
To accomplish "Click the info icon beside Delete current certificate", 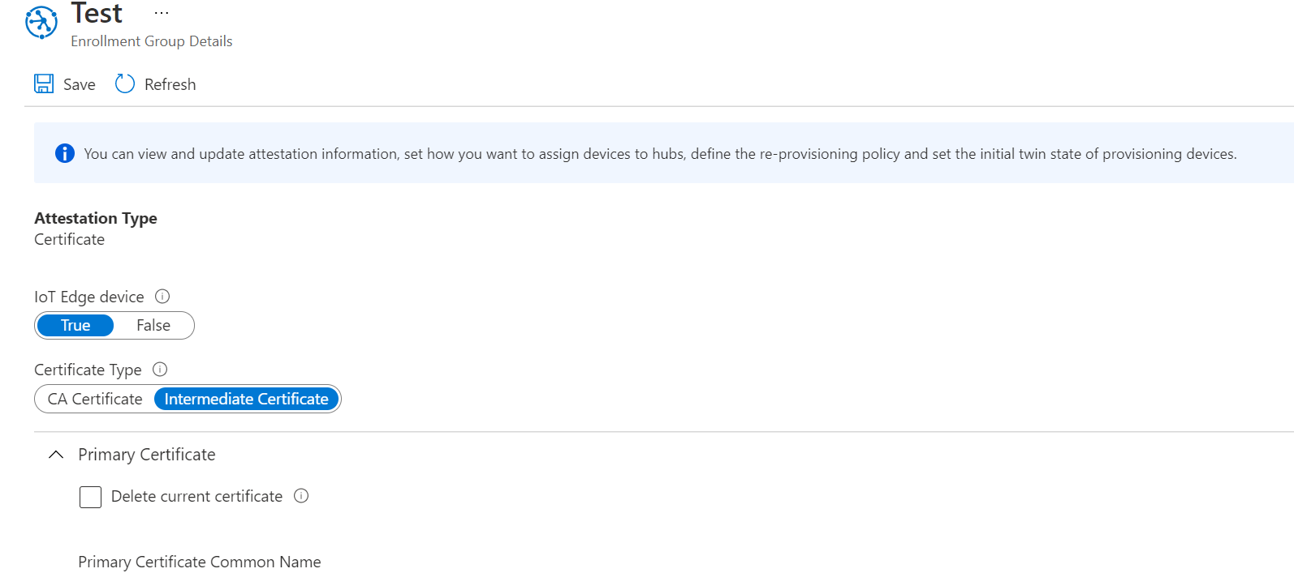I will pos(301,496).
